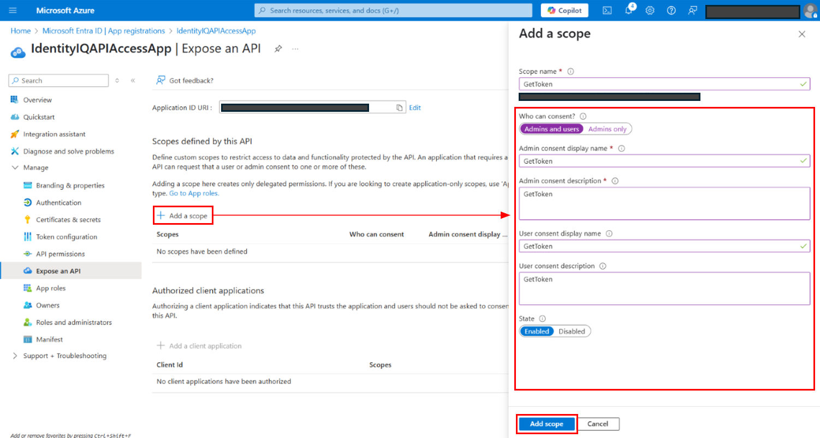
Task: Set scope State to Disabled
Action: pos(572,332)
